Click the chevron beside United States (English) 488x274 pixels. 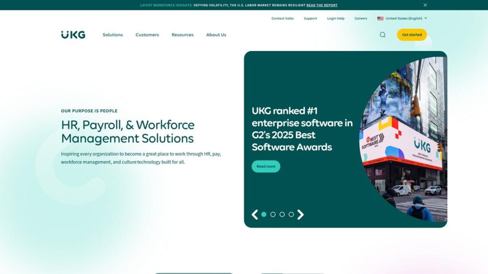tap(426, 19)
